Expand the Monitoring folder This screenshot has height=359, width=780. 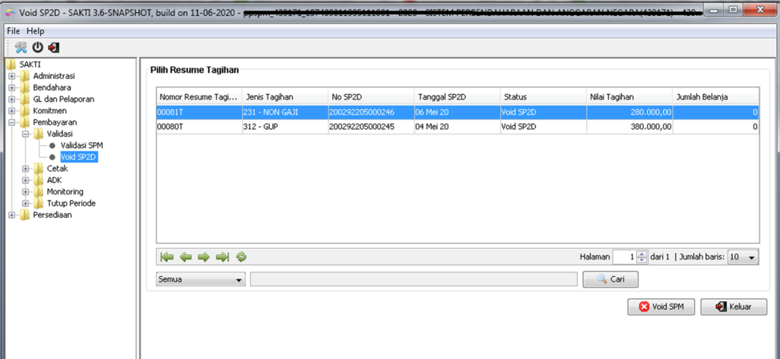[26, 192]
